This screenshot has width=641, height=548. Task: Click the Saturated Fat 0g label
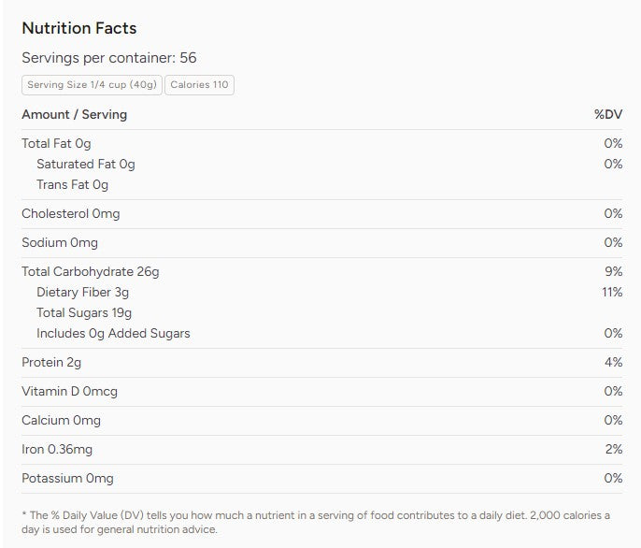(x=85, y=164)
